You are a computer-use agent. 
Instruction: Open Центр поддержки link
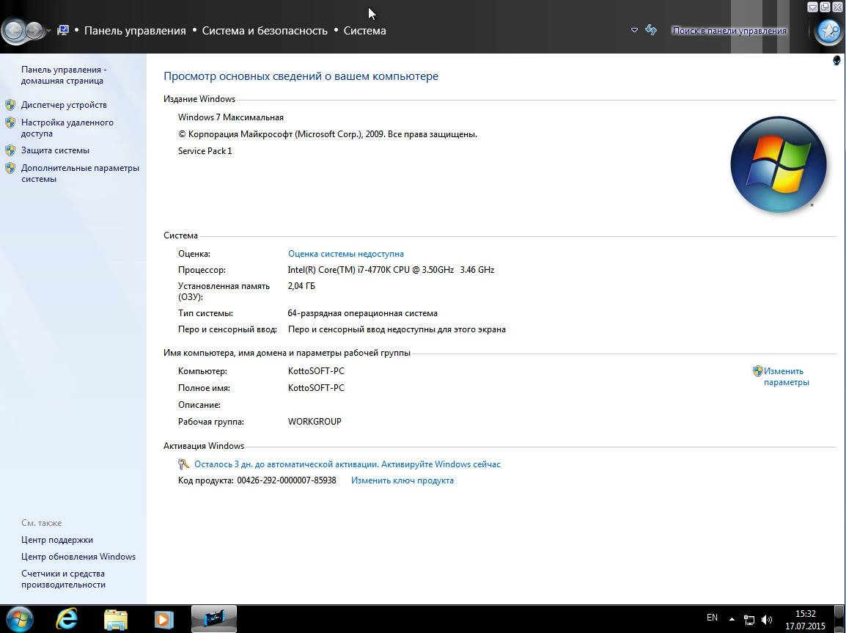tap(56, 540)
